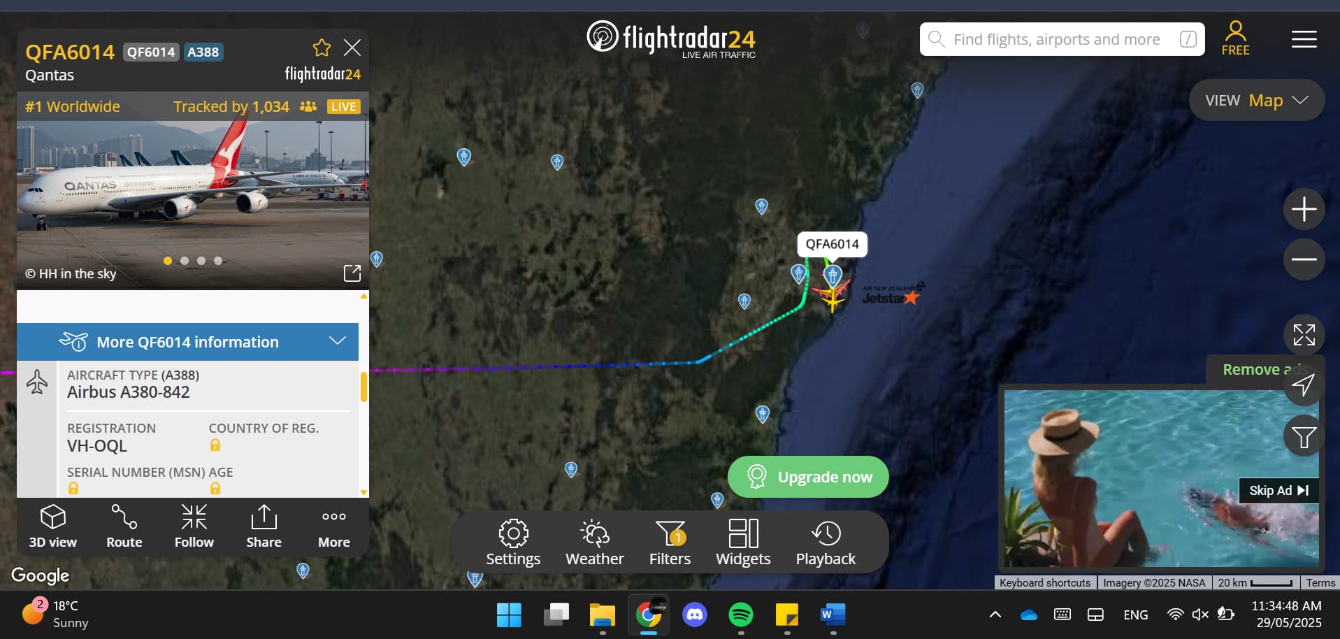This screenshot has width=1340, height=639.
Task: Open the 3D view of flight
Action: [53, 526]
